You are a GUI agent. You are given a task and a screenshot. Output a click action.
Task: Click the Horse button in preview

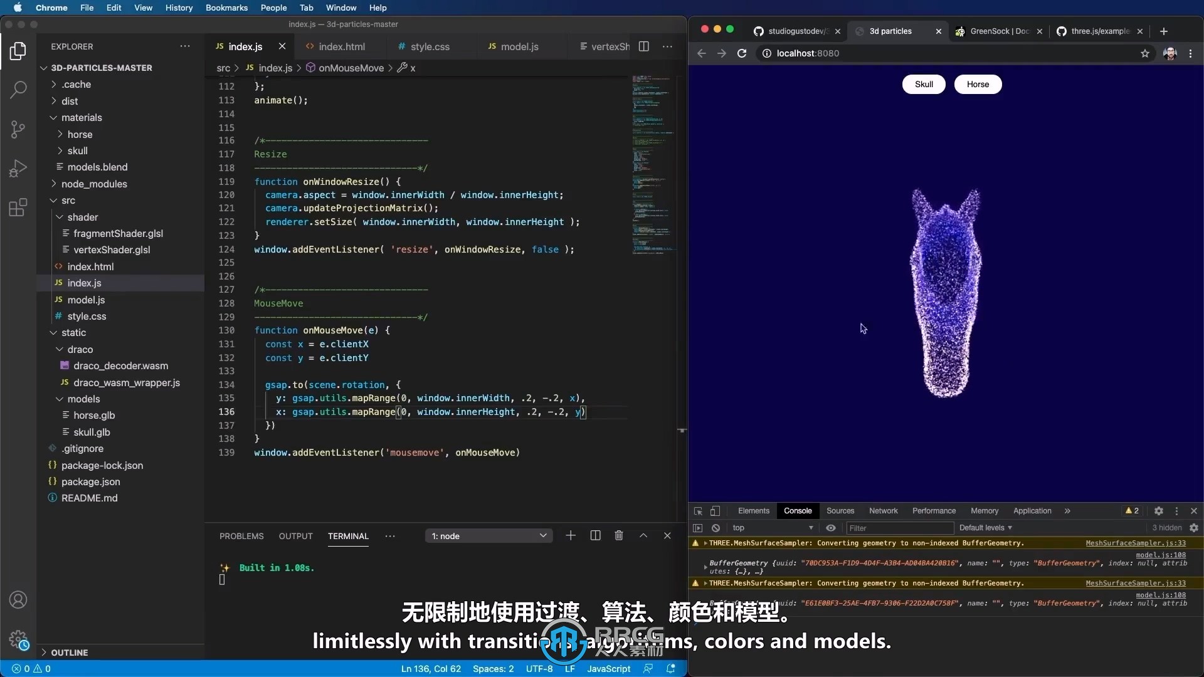(978, 83)
